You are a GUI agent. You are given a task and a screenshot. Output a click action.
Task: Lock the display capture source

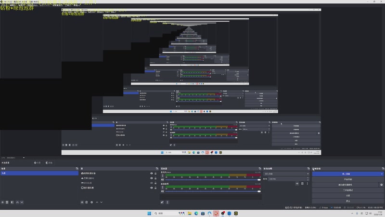tap(155, 188)
